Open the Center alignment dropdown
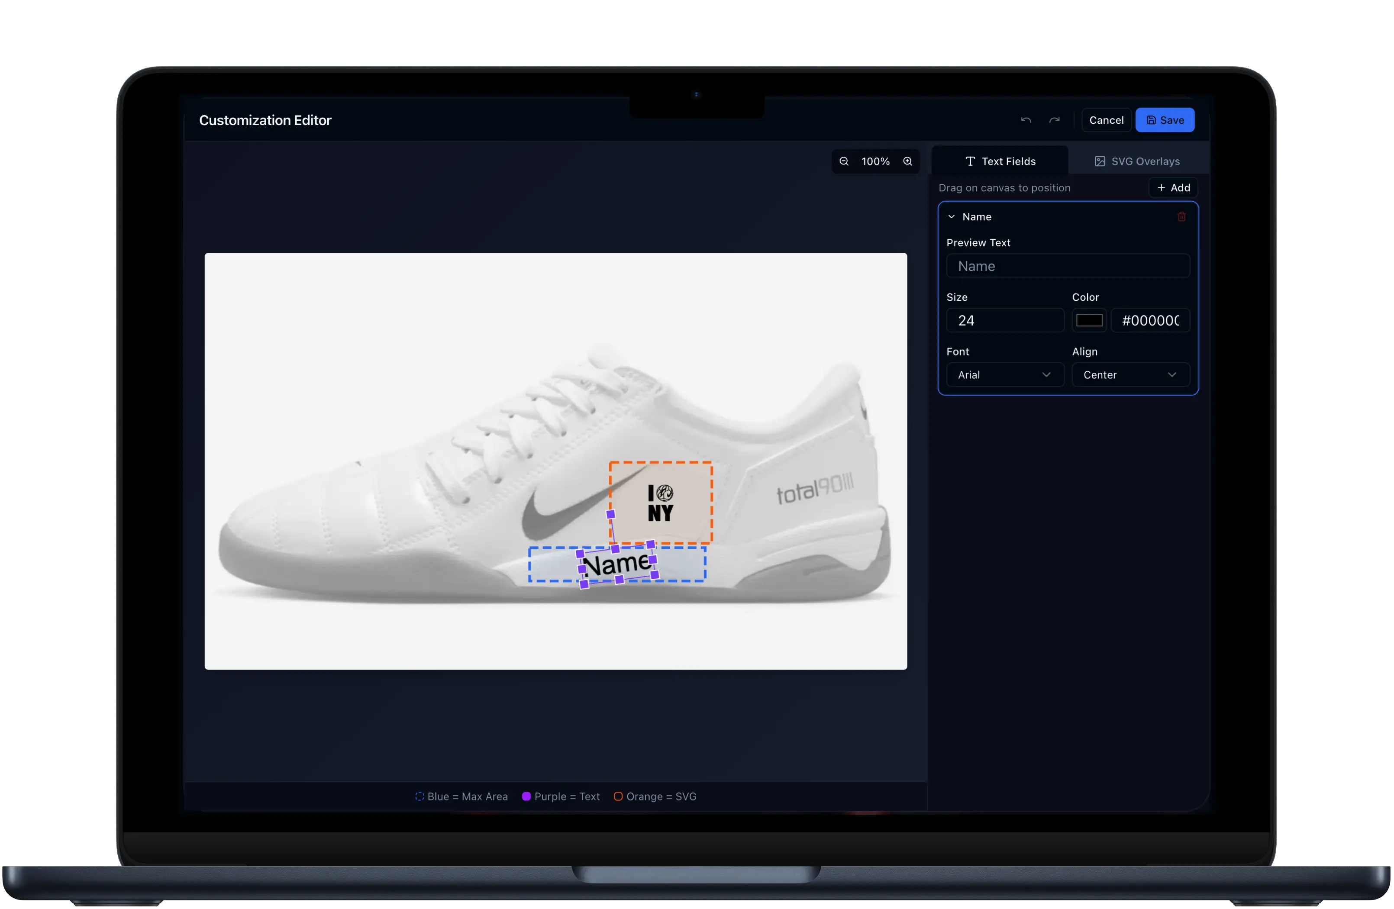 click(1129, 375)
